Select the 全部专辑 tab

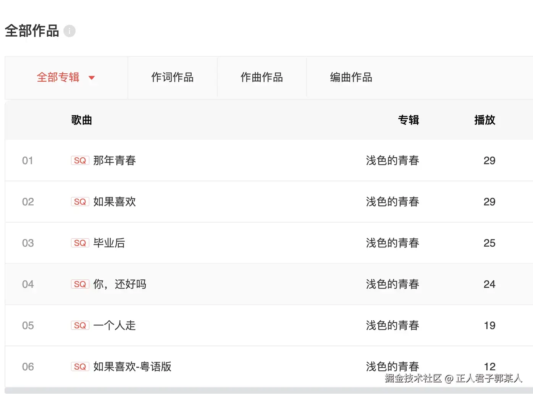[66, 78]
